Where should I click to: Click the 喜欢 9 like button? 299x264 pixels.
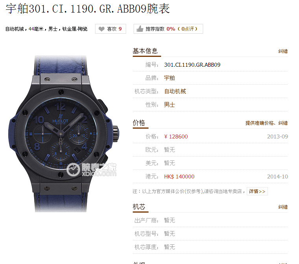click(110, 29)
